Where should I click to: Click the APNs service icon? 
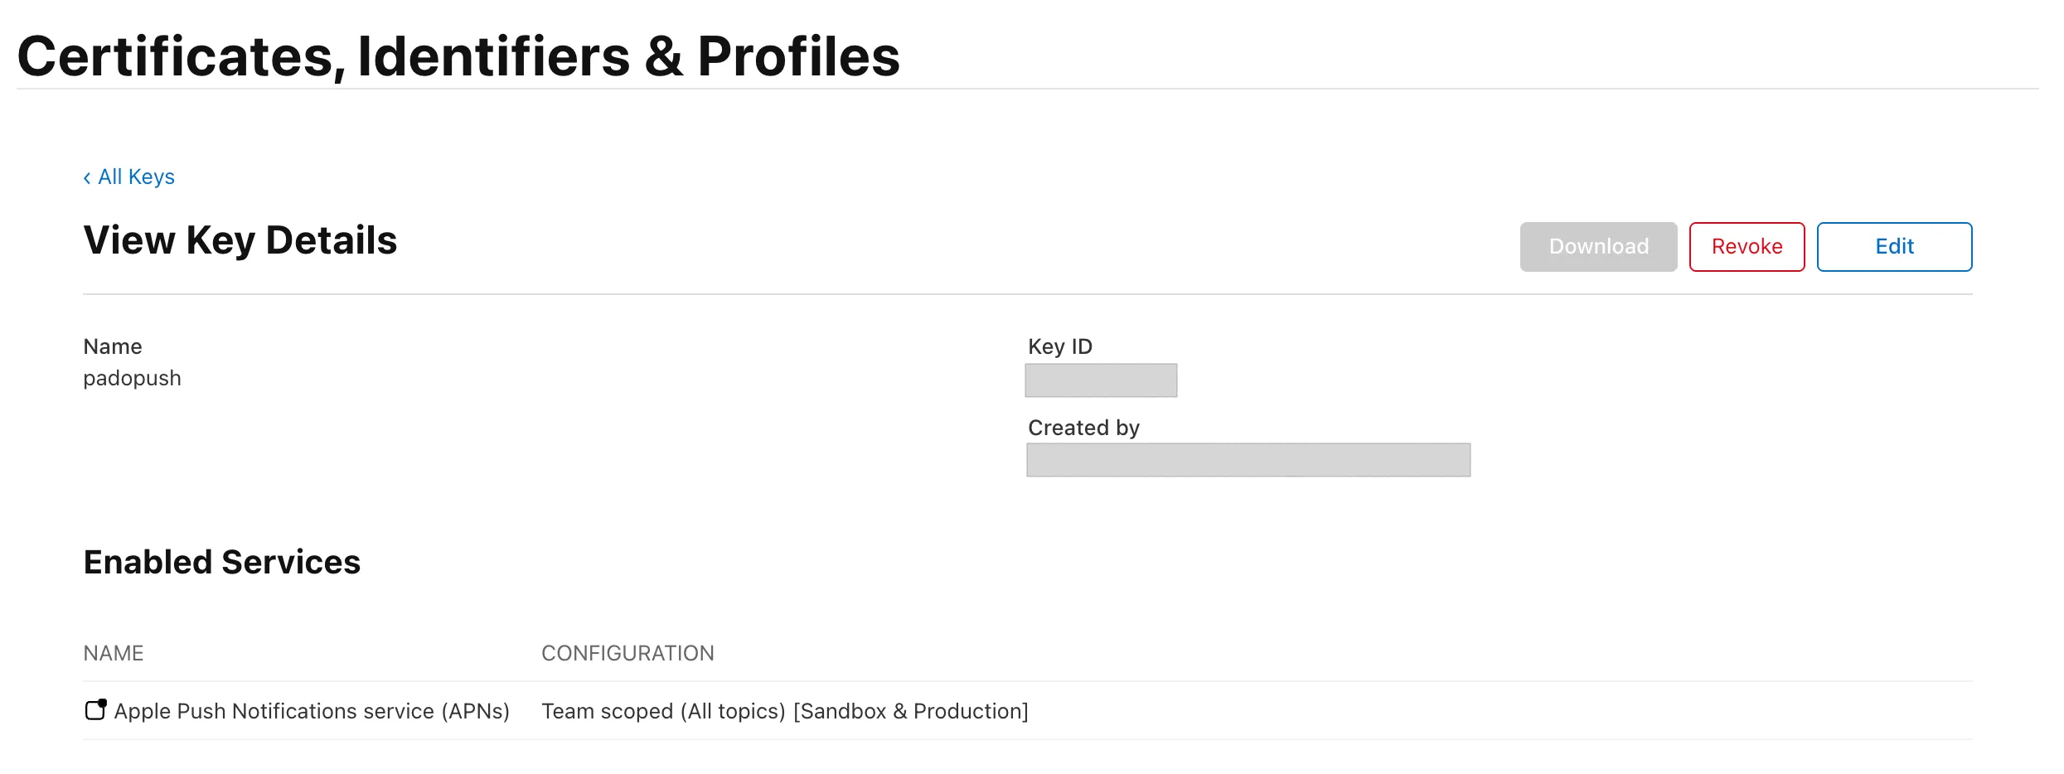coord(96,710)
